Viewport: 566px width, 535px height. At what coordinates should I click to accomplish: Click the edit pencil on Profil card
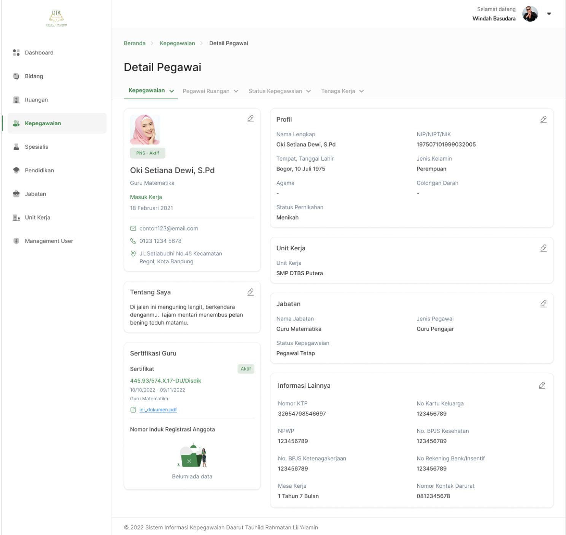tap(543, 119)
